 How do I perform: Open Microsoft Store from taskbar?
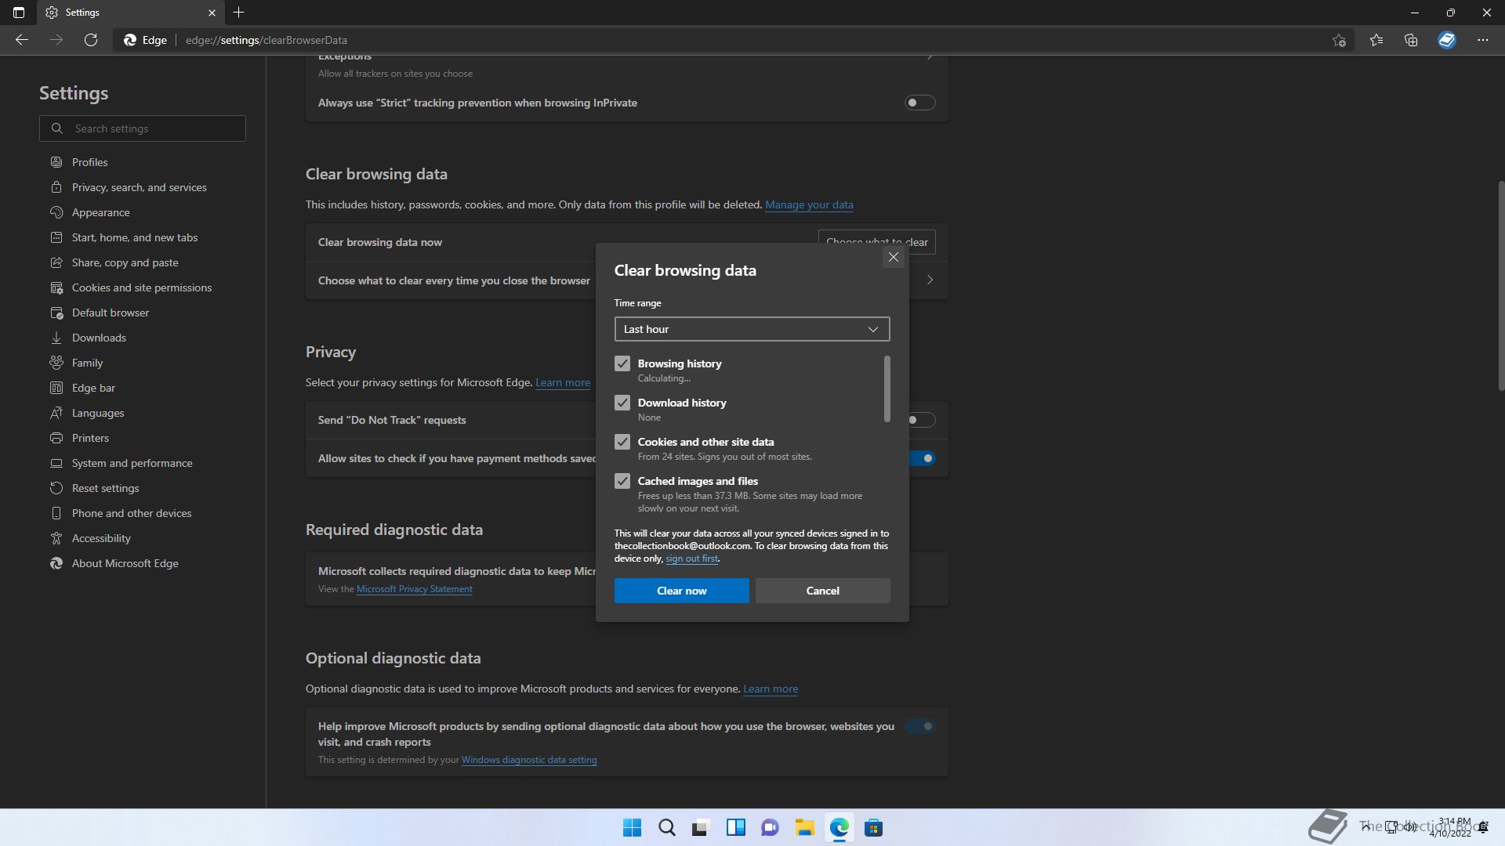pos(874,827)
